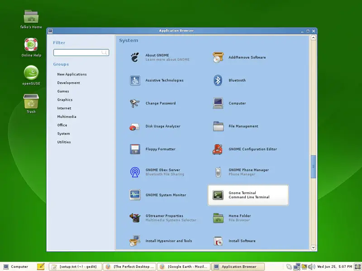Click the scrollbar up arrow
Screen dimensions: 362x271
[x=313, y=37]
